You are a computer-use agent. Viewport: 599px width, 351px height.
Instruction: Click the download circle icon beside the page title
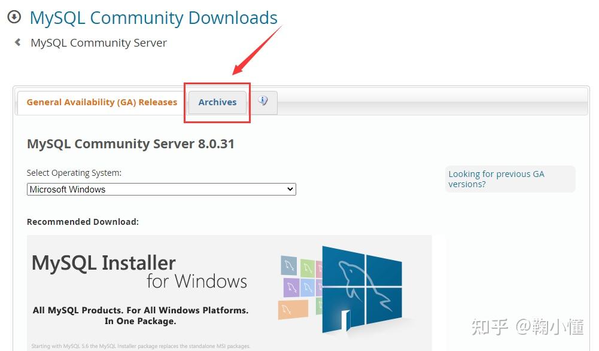tap(14, 17)
